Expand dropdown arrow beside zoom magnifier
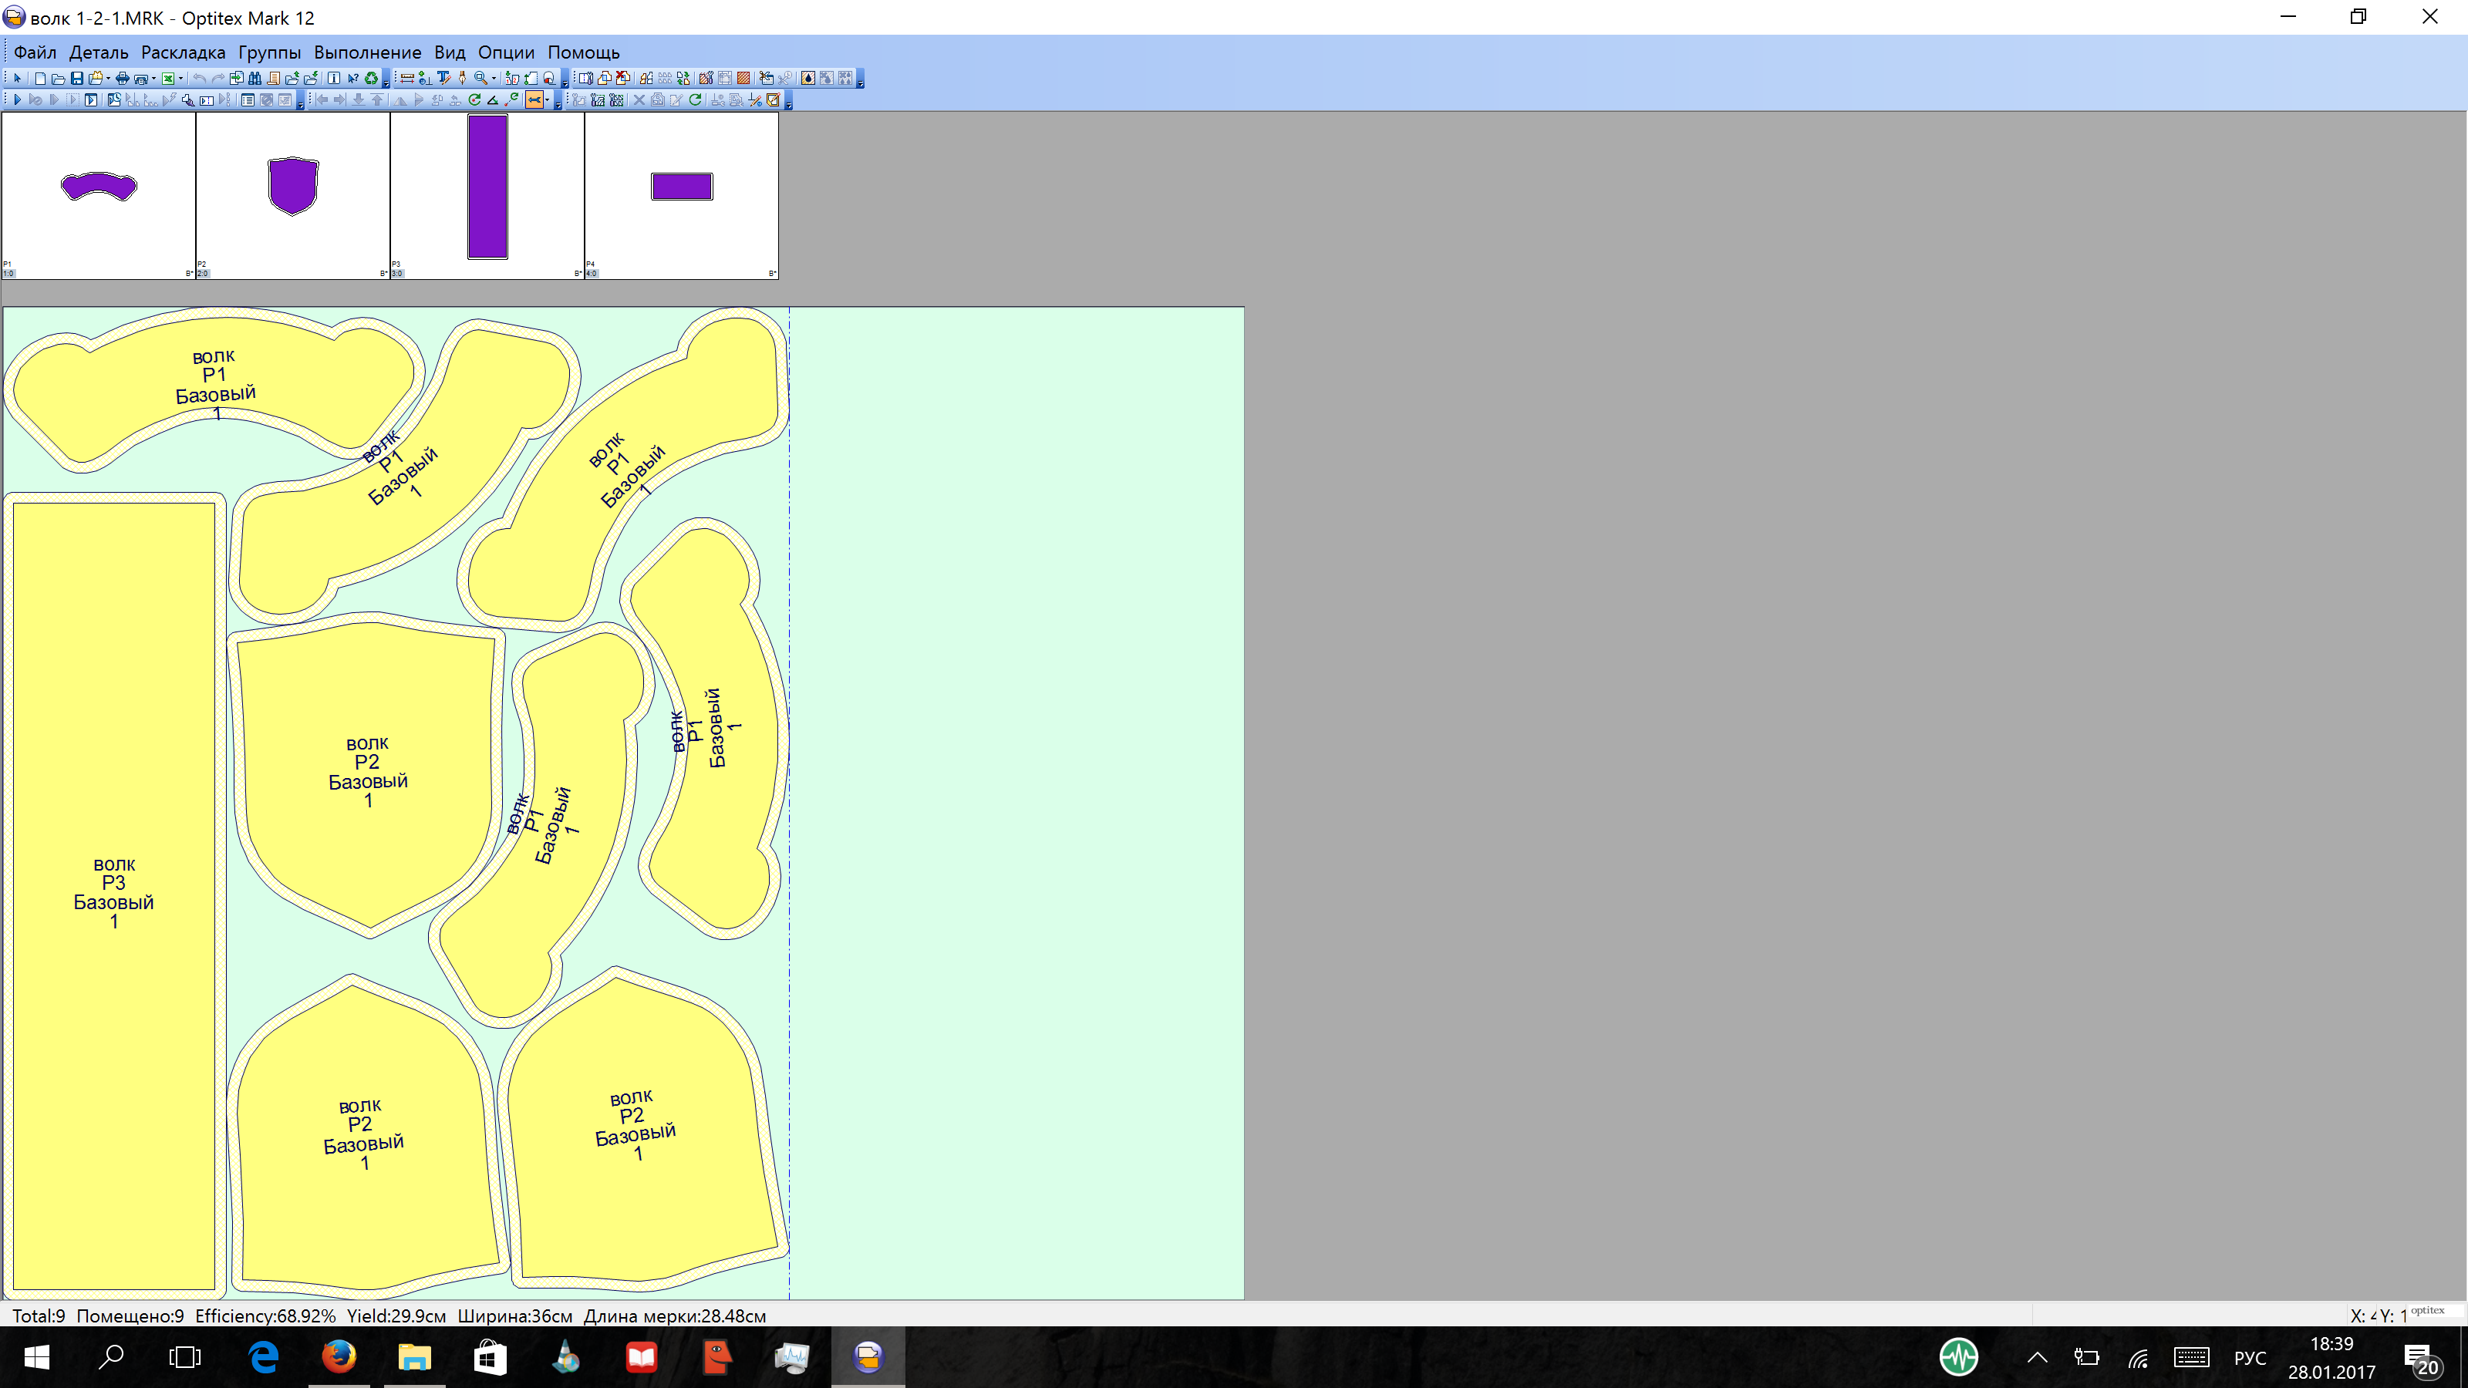2468x1388 pixels. click(494, 79)
